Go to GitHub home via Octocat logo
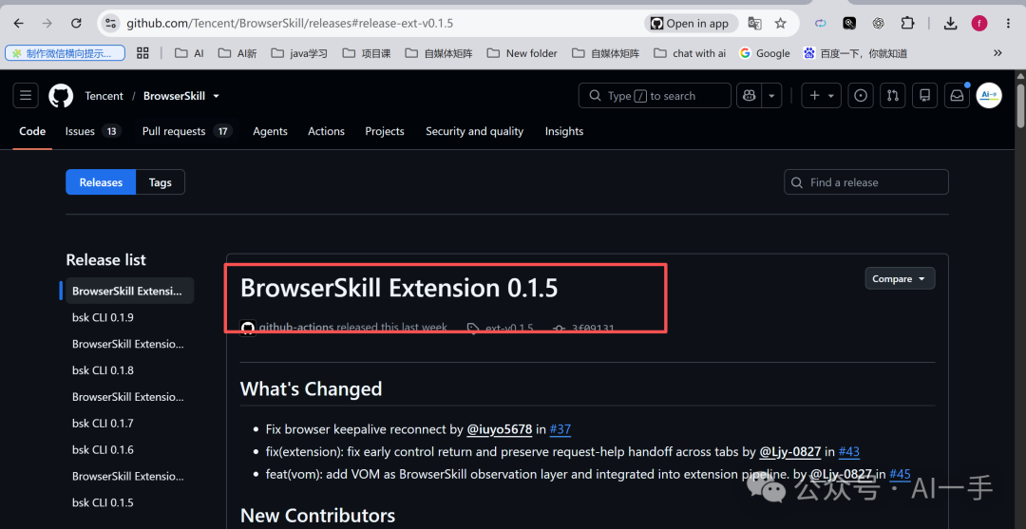This screenshot has width=1026, height=529. (x=61, y=96)
